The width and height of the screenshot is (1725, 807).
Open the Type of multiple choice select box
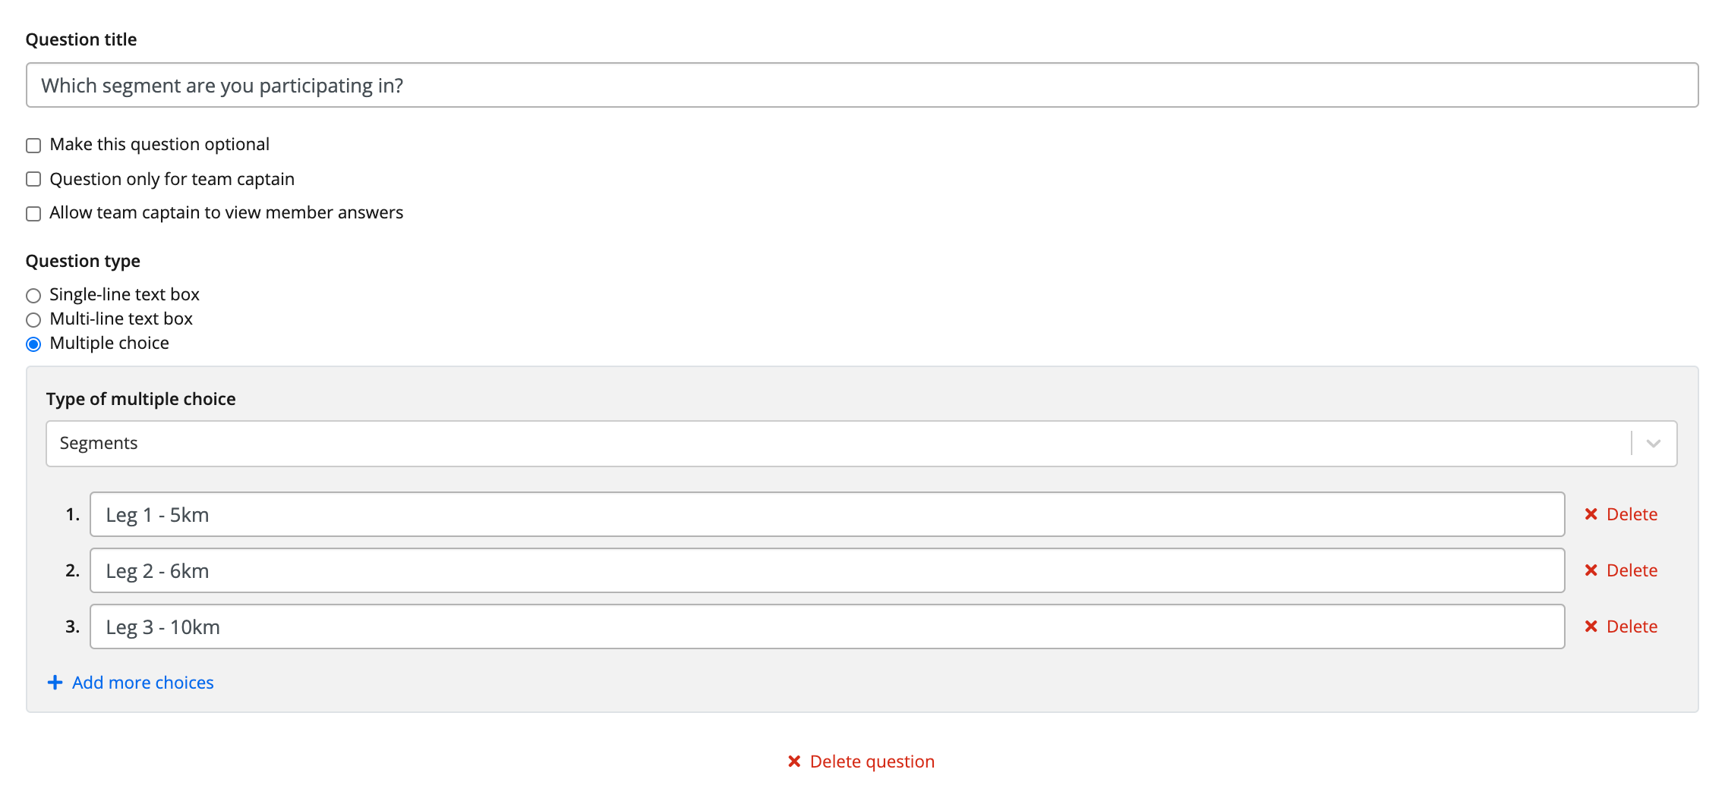(x=835, y=444)
